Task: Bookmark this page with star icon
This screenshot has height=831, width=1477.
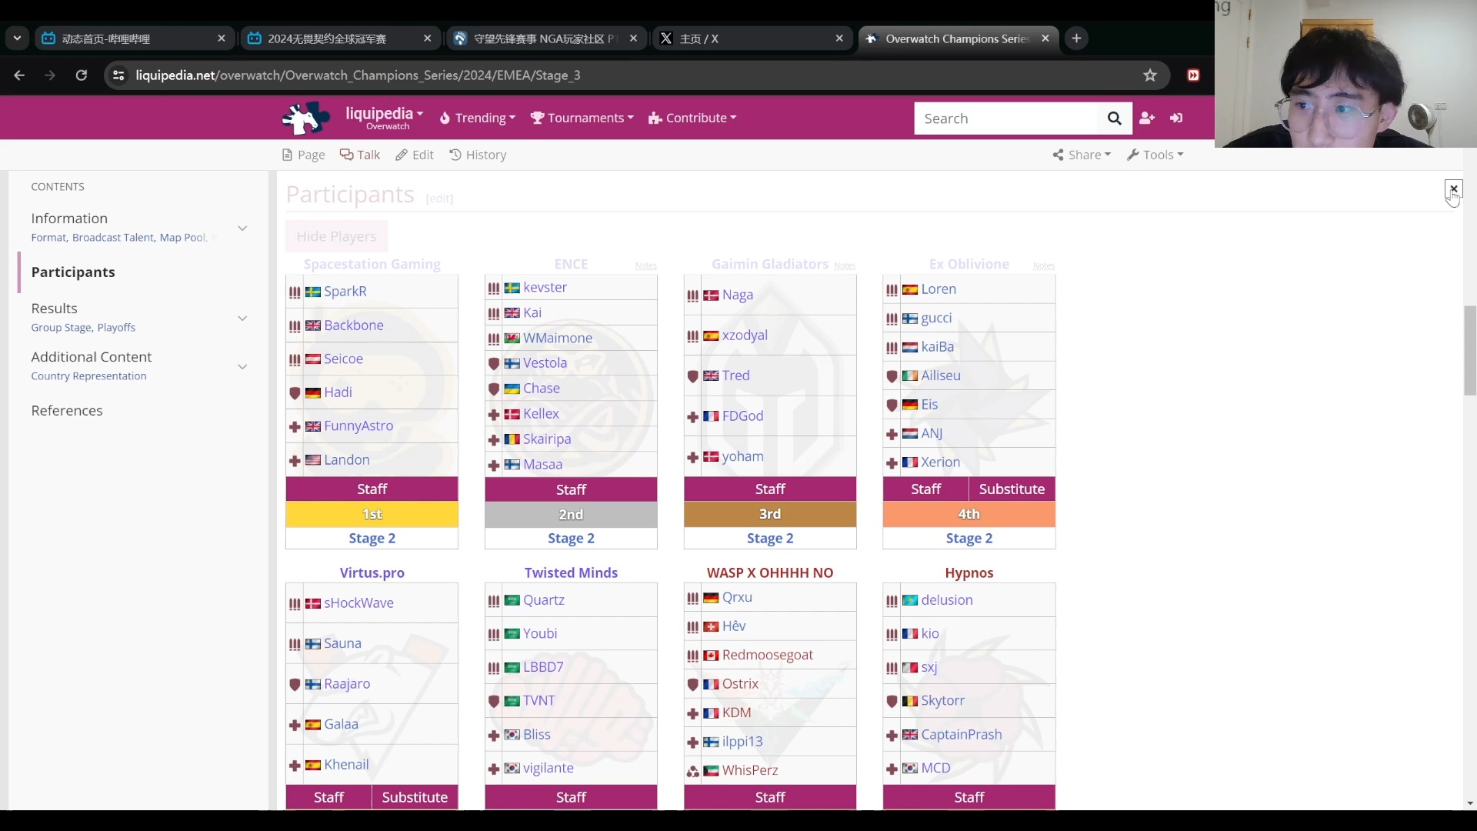Action: coord(1150,75)
